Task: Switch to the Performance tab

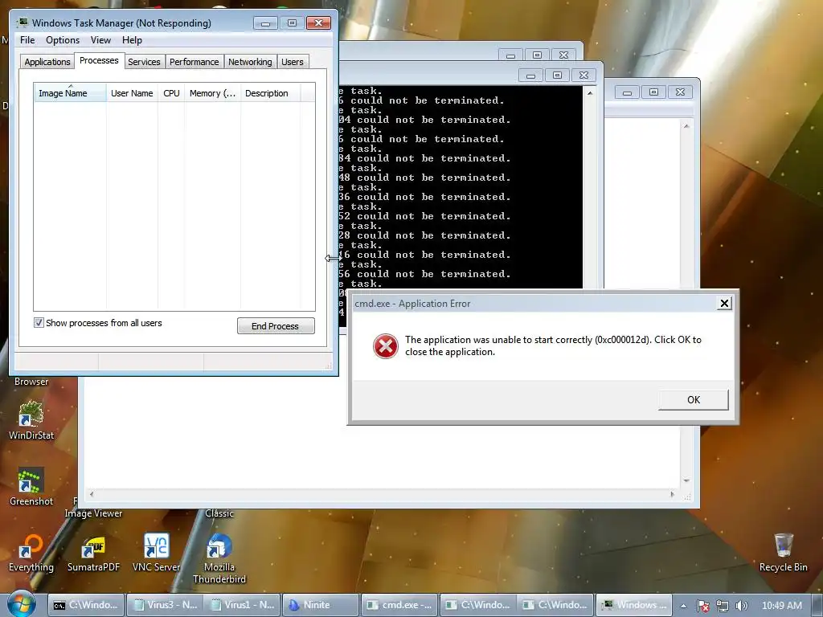Action: (x=194, y=62)
